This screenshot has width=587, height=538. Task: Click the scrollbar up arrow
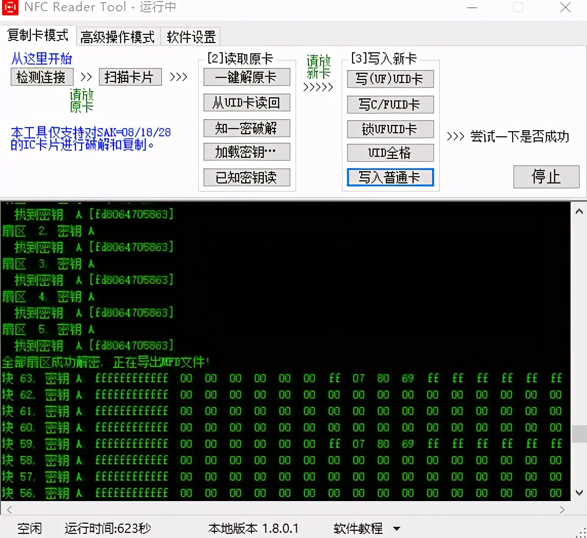(x=579, y=211)
